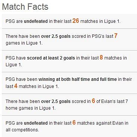The width and height of the screenshot is (137, 137).
Task: Click bold 'undefeated' in the first fact
Action: 36,21
